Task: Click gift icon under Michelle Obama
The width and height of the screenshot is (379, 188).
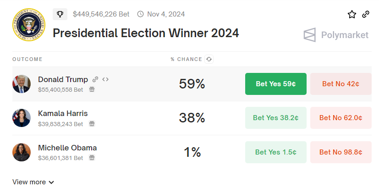Action: 92,158
